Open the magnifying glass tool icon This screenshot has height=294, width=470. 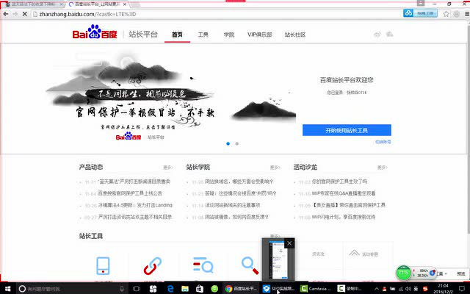[250, 266]
